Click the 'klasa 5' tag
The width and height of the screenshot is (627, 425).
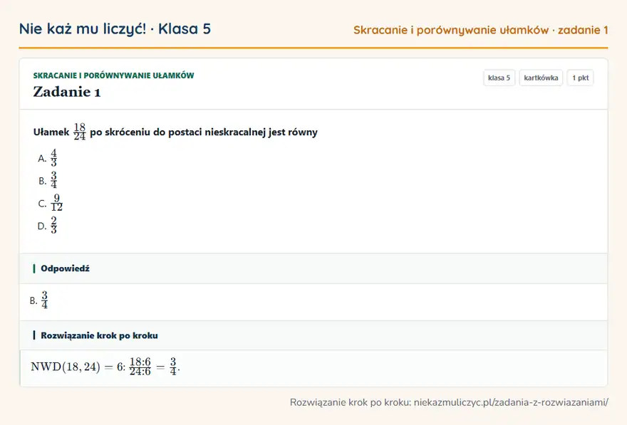coord(499,78)
